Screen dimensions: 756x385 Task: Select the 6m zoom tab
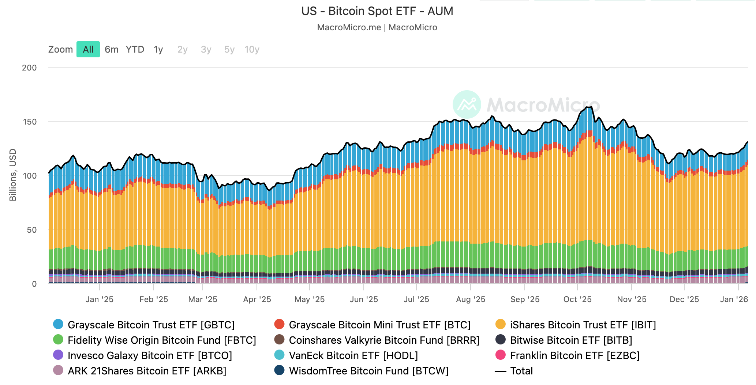click(x=111, y=49)
